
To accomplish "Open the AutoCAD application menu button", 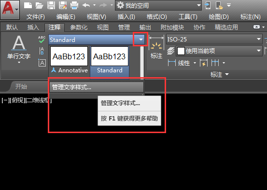I will (x=10, y=10).
